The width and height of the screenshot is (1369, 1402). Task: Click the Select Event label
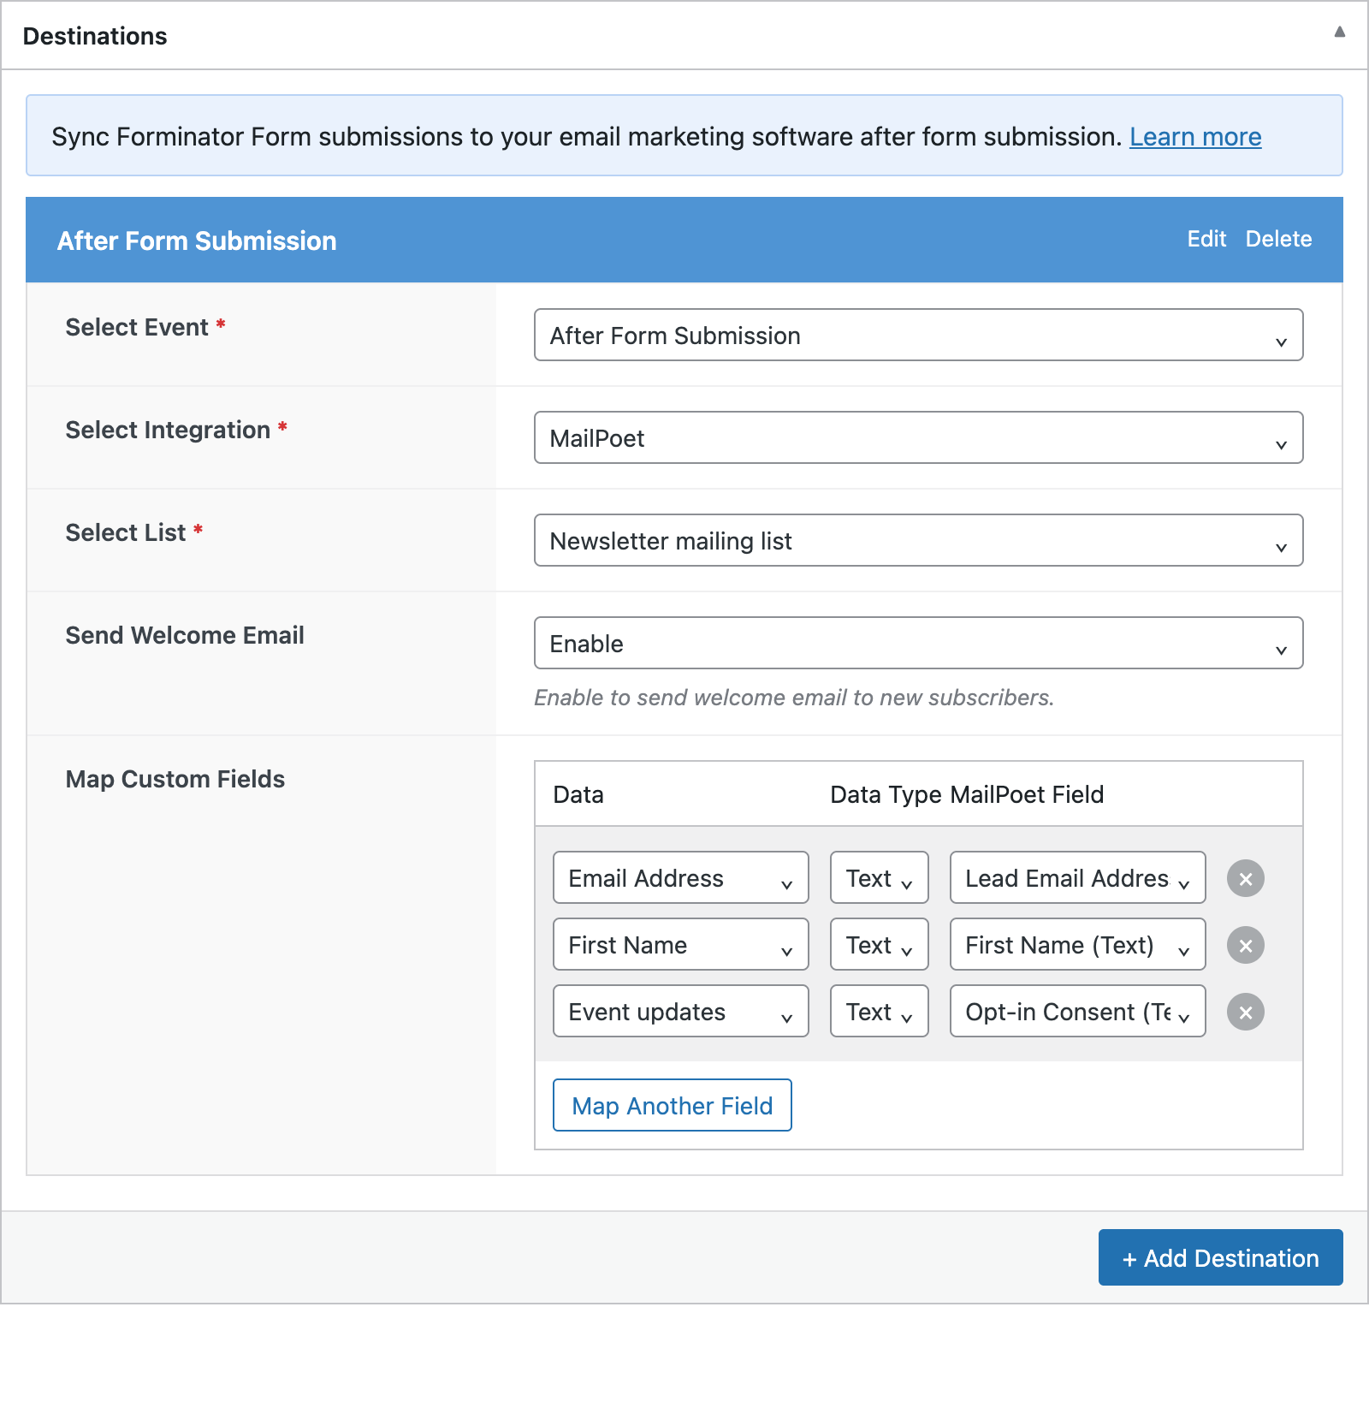(x=137, y=327)
